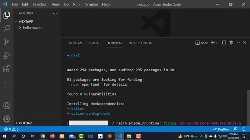Open the View menu
250x140 pixels.
55,4
